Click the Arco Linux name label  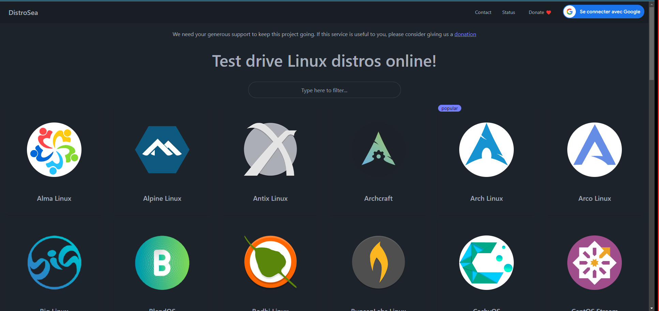coord(595,198)
